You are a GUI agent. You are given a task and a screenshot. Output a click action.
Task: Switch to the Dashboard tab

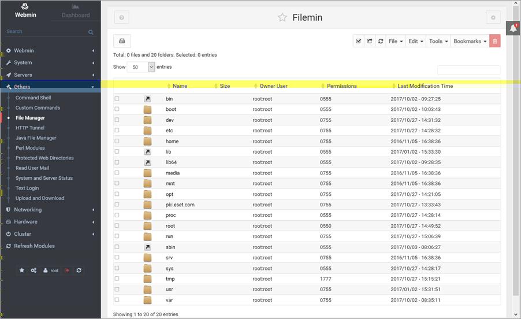tap(76, 11)
